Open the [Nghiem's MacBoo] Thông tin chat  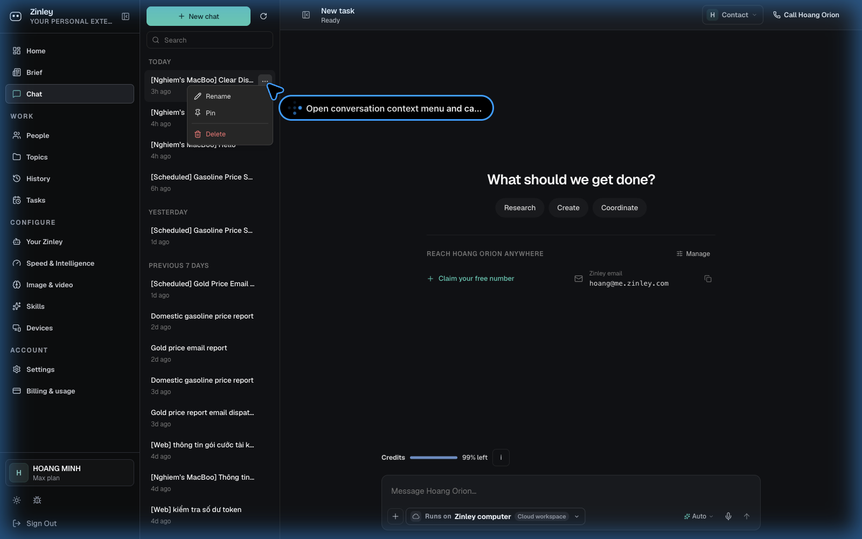[210, 482]
